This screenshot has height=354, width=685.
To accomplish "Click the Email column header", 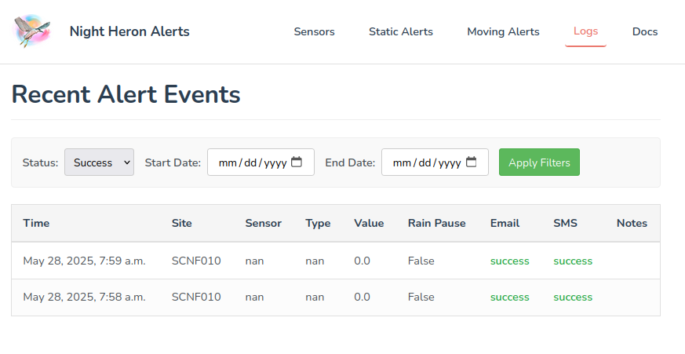I will [x=505, y=224].
